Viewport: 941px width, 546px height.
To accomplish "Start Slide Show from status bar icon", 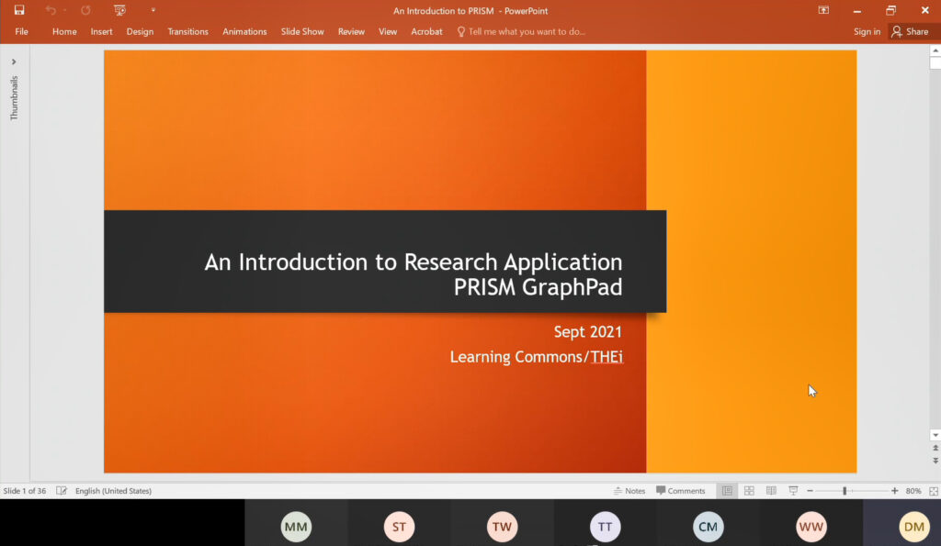I will 793,491.
